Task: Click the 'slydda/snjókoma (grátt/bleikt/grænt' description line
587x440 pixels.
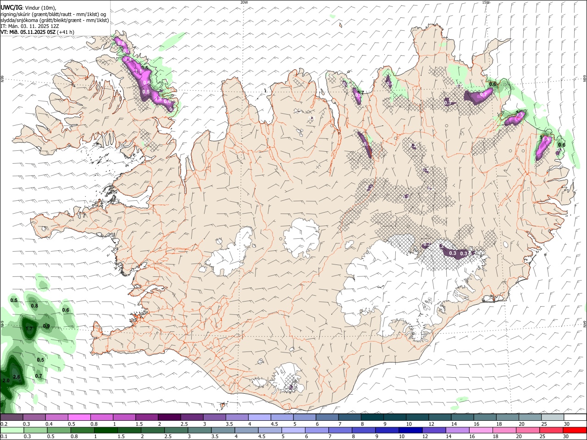Action: (x=55, y=20)
